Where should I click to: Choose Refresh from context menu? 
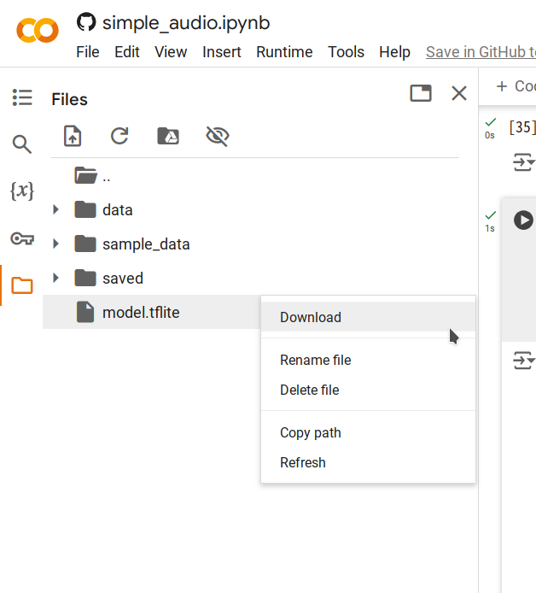(369, 462)
